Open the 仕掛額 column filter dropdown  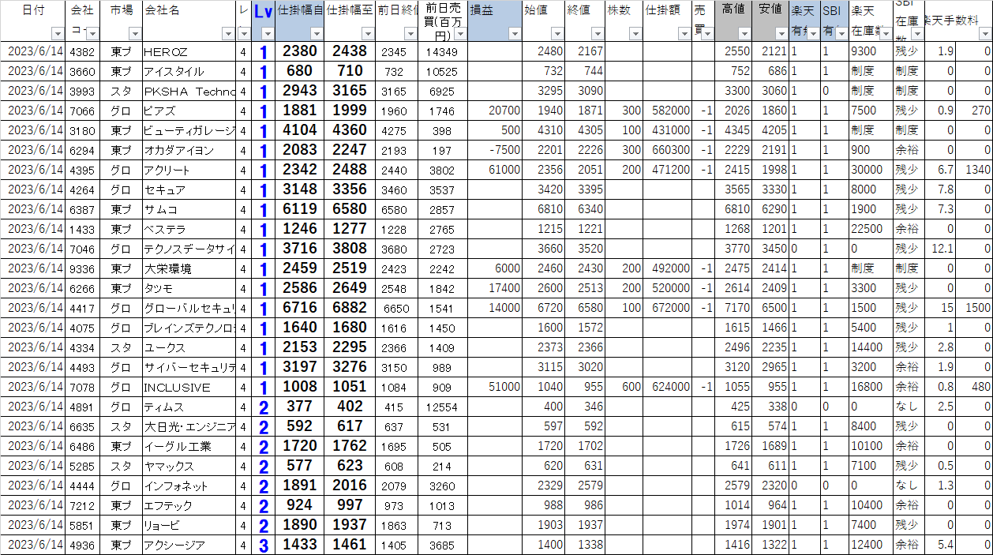click(x=684, y=34)
